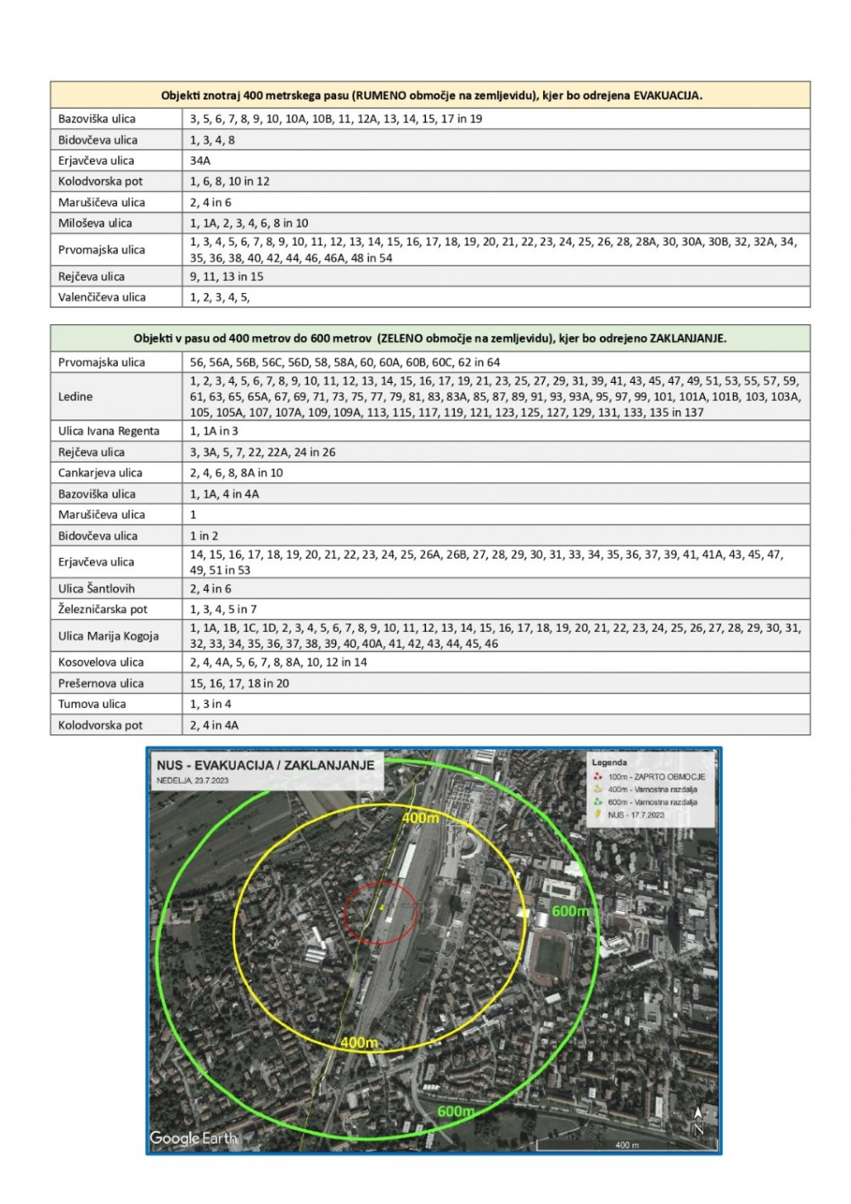The height and width of the screenshot is (1204, 851).
Task: Click the Ulica Ivana Regenta label
Action: coord(109,431)
